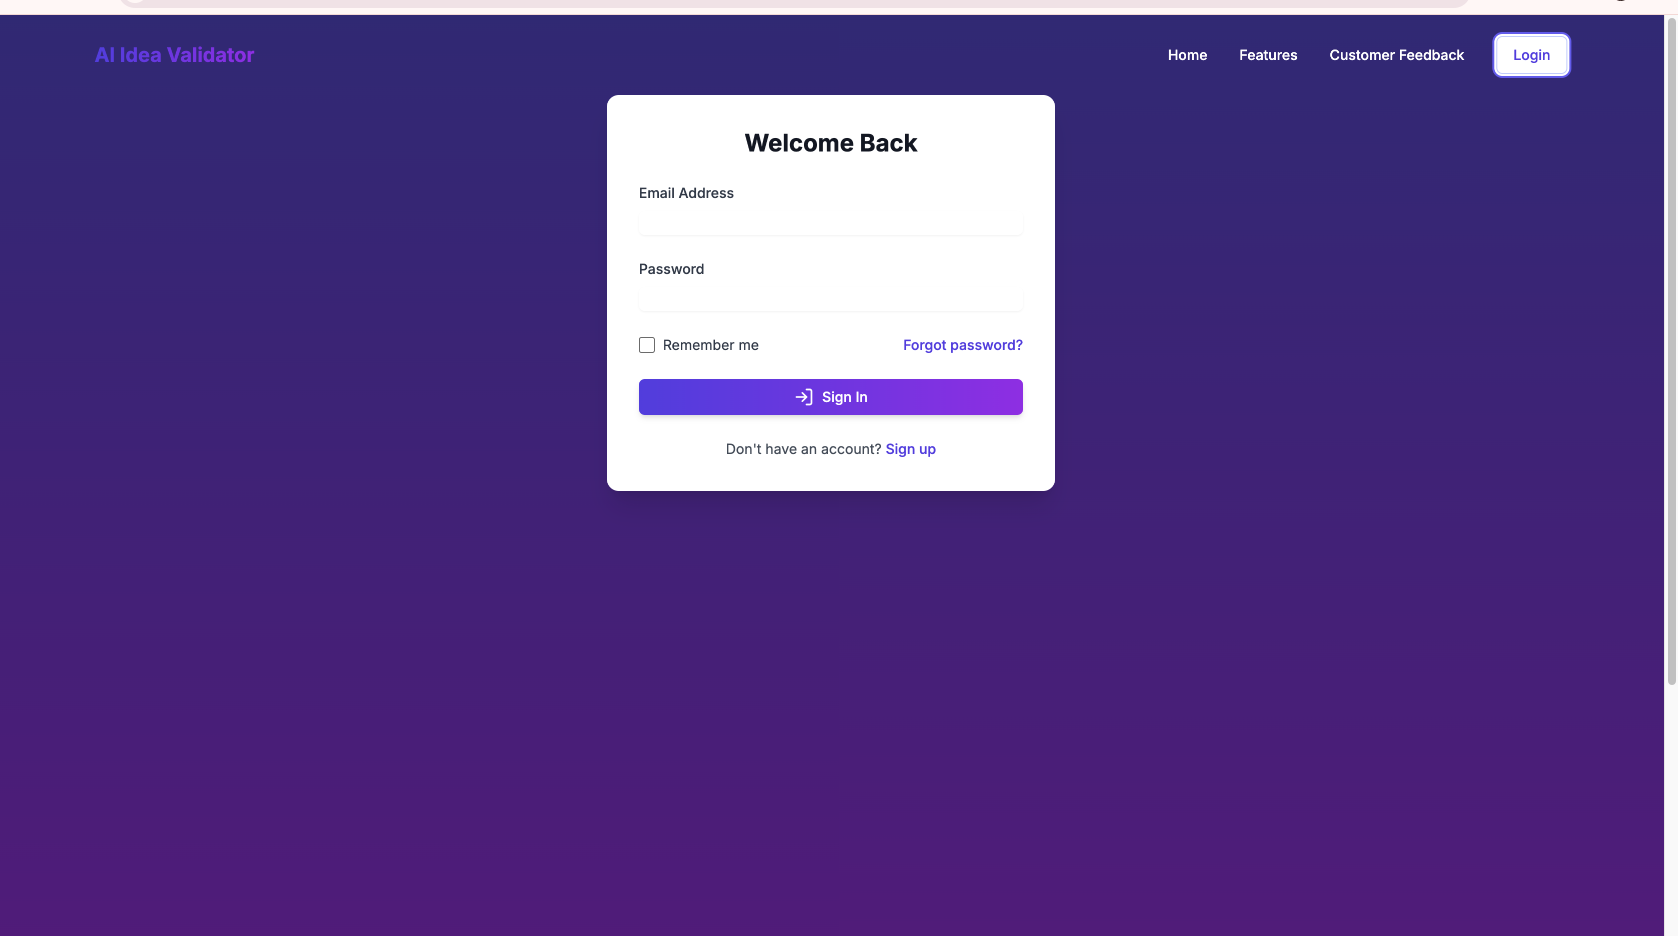1678x936 pixels.
Task: Click the page vertical scrollbar
Action: [1671, 351]
